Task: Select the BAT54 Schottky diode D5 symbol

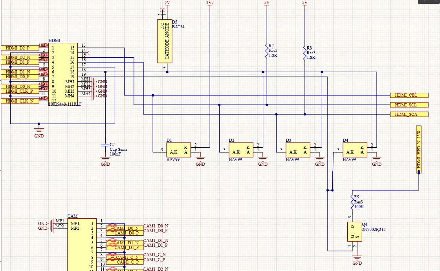Action: click(x=165, y=41)
